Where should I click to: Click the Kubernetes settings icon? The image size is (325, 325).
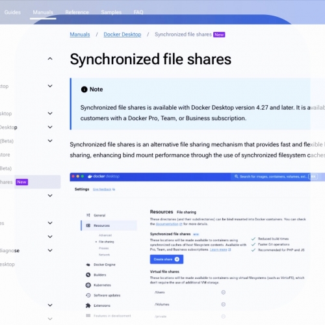point(88,285)
